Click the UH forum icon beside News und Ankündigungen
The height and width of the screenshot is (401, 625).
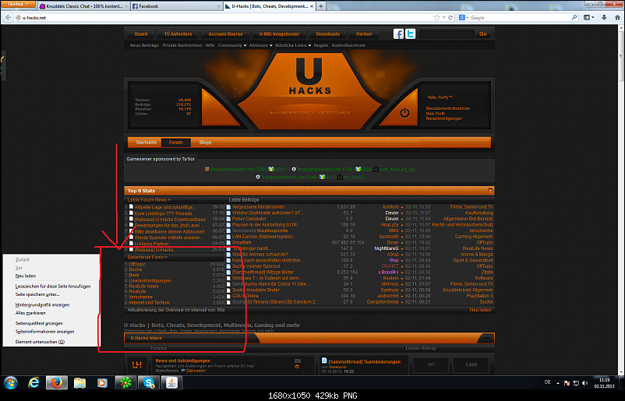click(136, 364)
